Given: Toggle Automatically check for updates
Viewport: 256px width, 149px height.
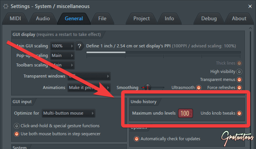Looking at the screenshot, I should [136, 139].
